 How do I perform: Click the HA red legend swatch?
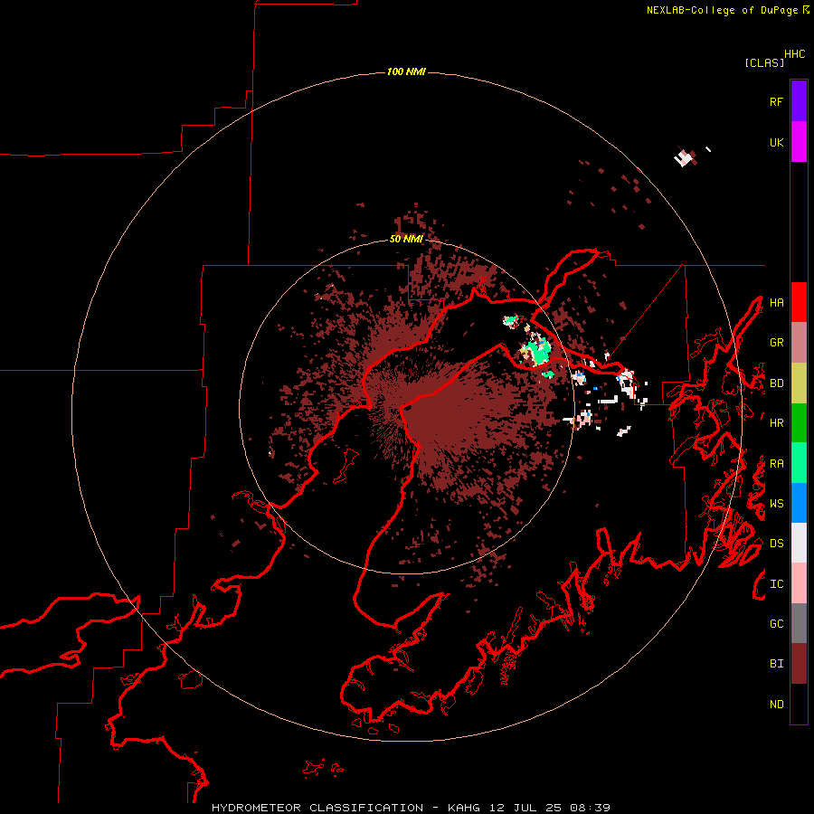[799, 302]
